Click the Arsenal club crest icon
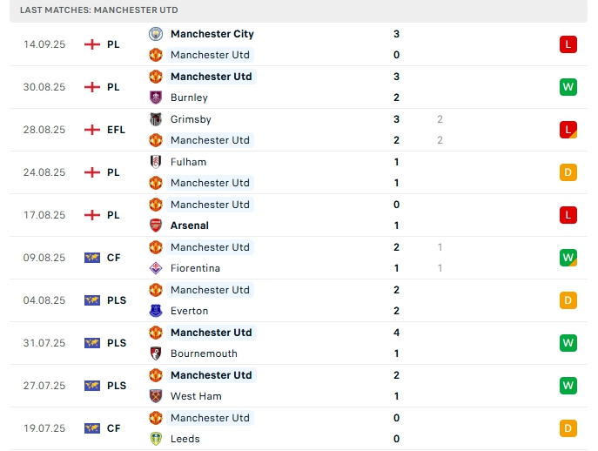This screenshot has width=598, height=451. tap(156, 225)
